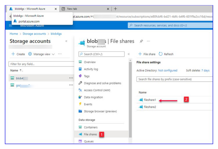
Task: Click the resource menu scrollbar
Action: tap(130, 100)
